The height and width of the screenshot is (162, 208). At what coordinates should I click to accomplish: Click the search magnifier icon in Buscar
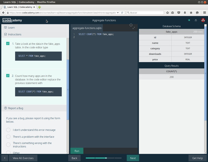[128, 13]
